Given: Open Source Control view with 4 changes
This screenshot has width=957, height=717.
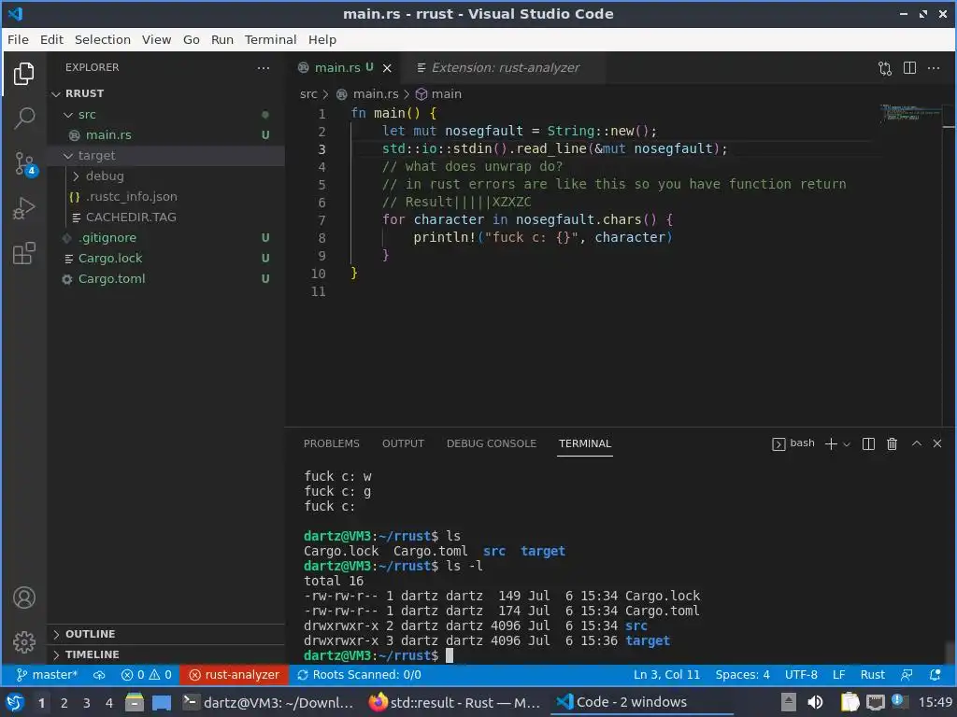Looking at the screenshot, I should point(23,163).
